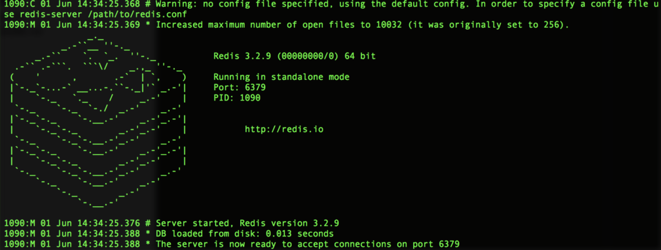Click the 'PID: 1090' line
The width and height of the screenshot is (661, 250).
tap(237, 98)
